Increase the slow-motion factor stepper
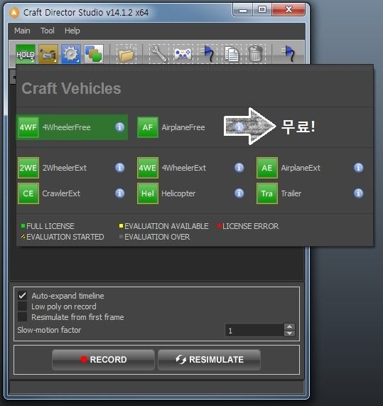 click(289, 327)
